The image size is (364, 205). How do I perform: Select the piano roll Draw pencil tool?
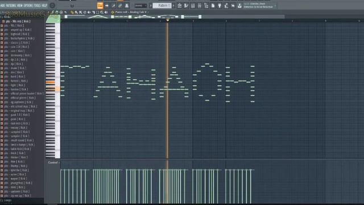click(x=72, y=13)
